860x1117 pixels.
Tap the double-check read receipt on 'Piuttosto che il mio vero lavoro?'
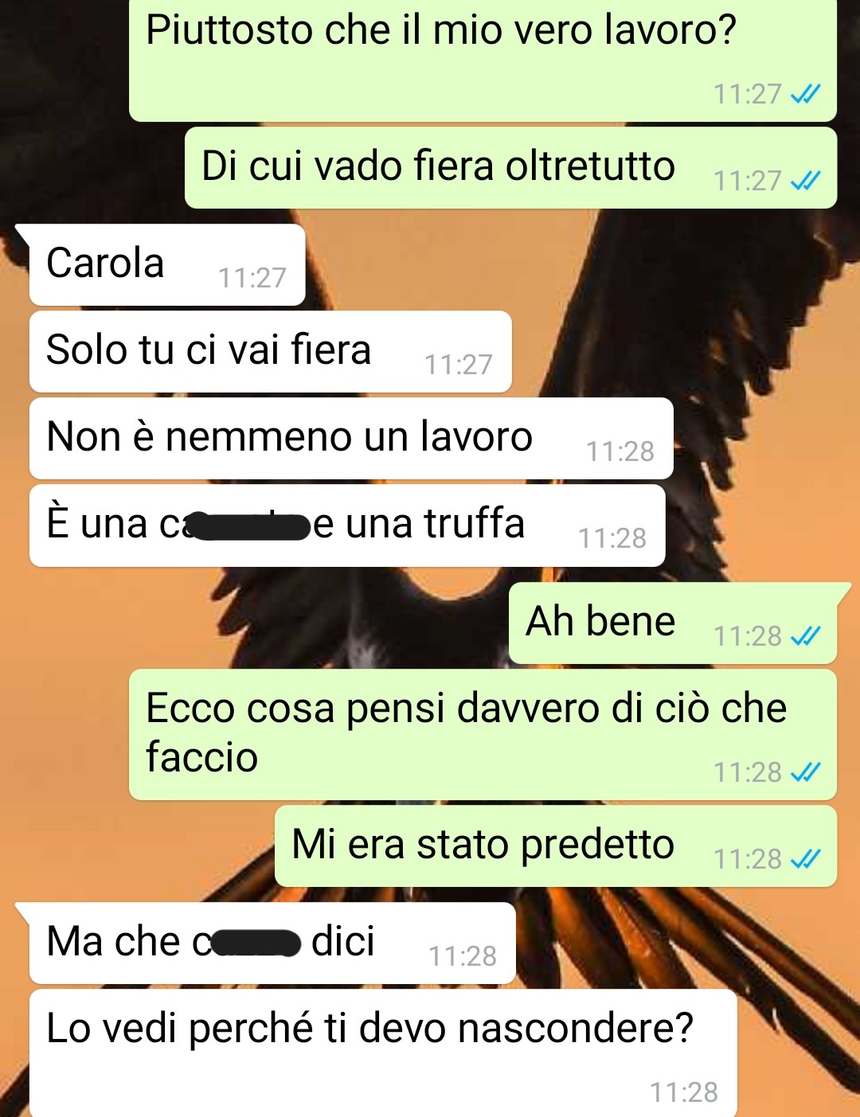pos(806,94)
